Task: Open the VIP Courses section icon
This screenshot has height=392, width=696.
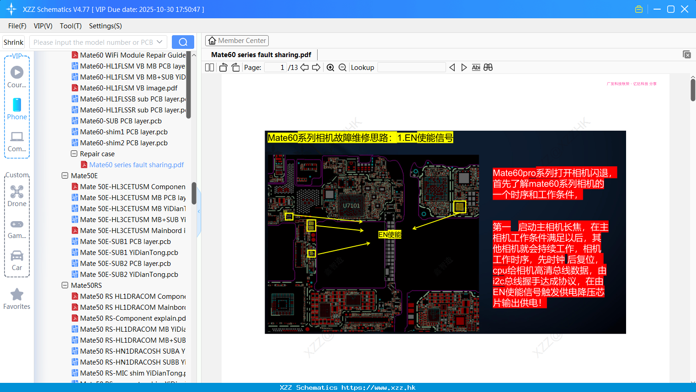Action: (17, 72)
